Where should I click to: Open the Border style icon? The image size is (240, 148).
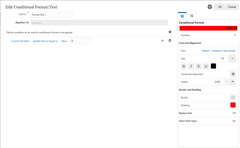point(233,97)
